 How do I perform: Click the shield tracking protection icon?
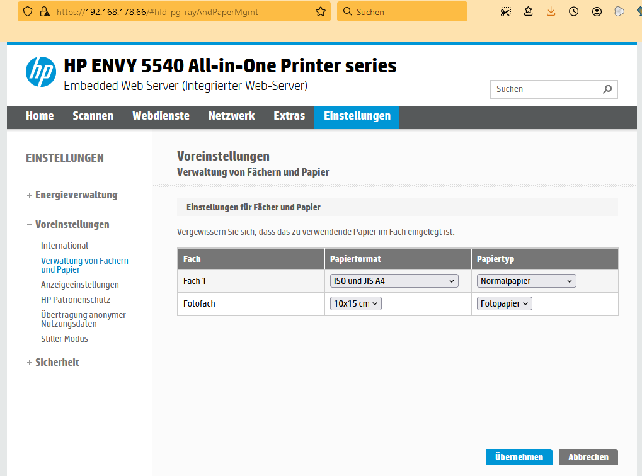[28, 12]
